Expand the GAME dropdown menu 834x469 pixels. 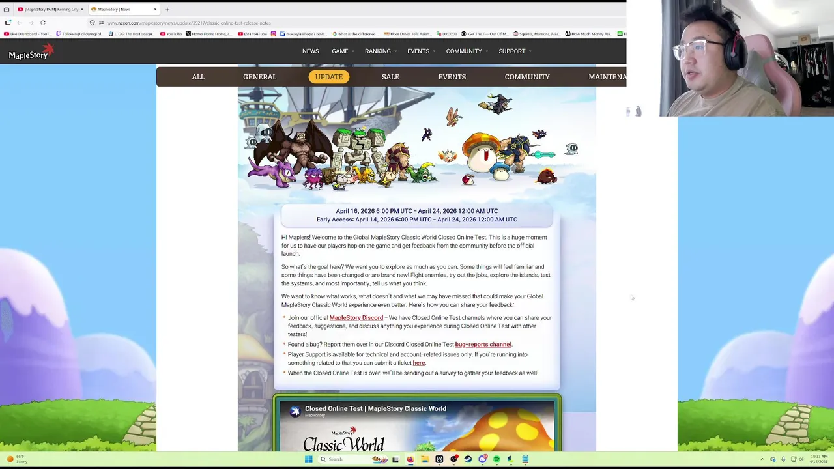pos(343,51)
